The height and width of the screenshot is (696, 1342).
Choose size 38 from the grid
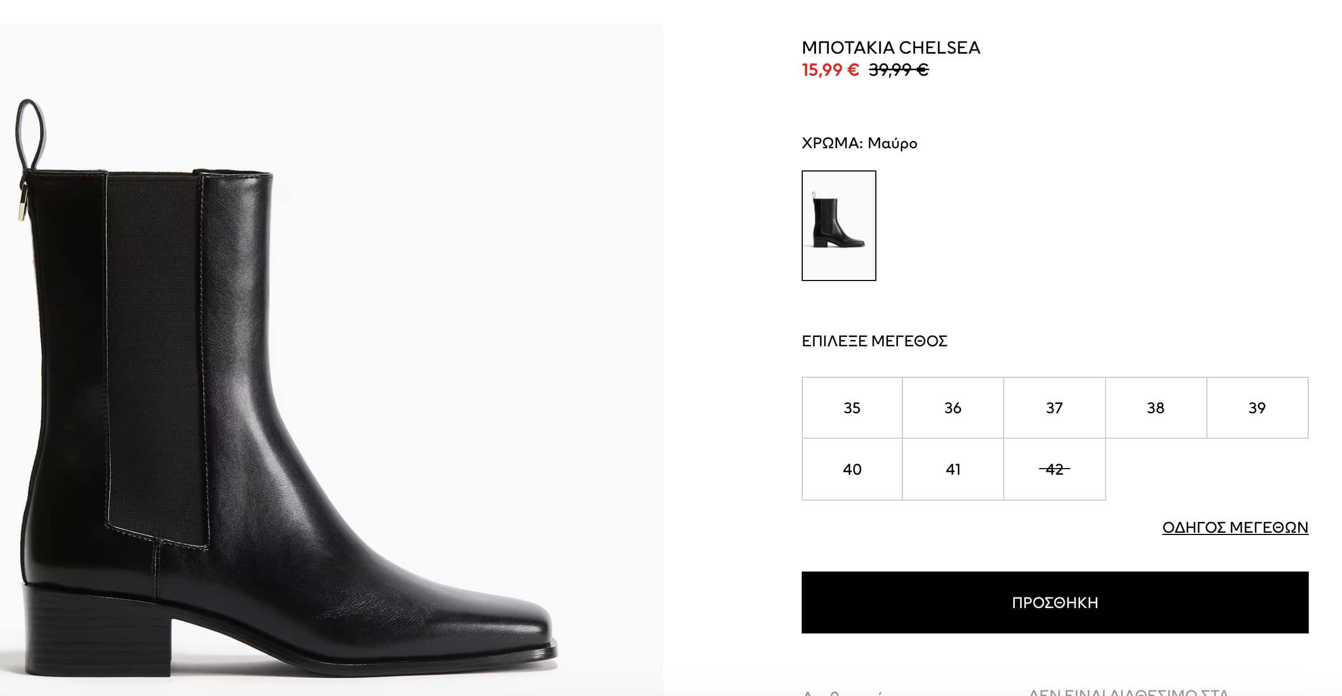[1155, 408]
